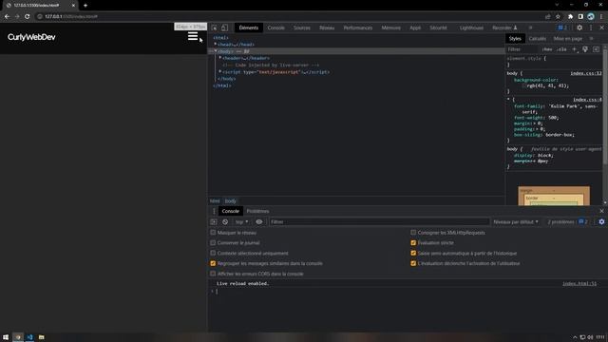Screen dimensions: 608x342
Task: Bookmark this page star icon
Action: click(558, 17)
